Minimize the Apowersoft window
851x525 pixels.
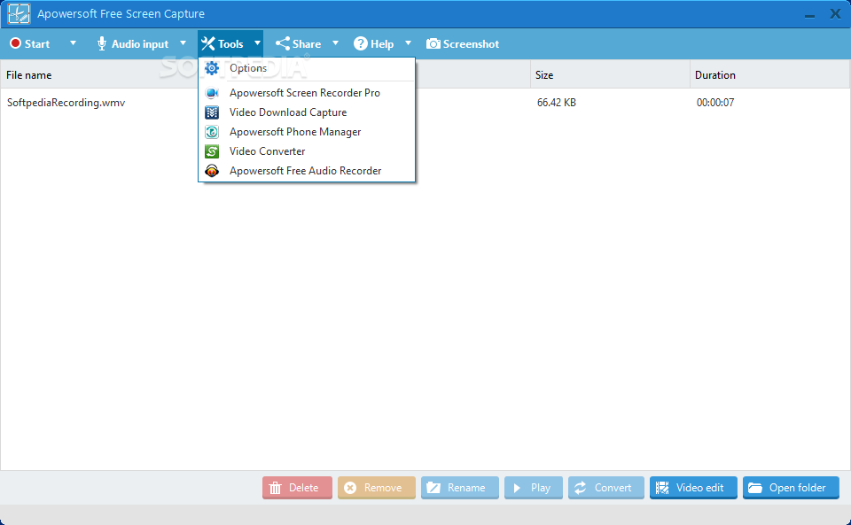click(x=809, y=15)
